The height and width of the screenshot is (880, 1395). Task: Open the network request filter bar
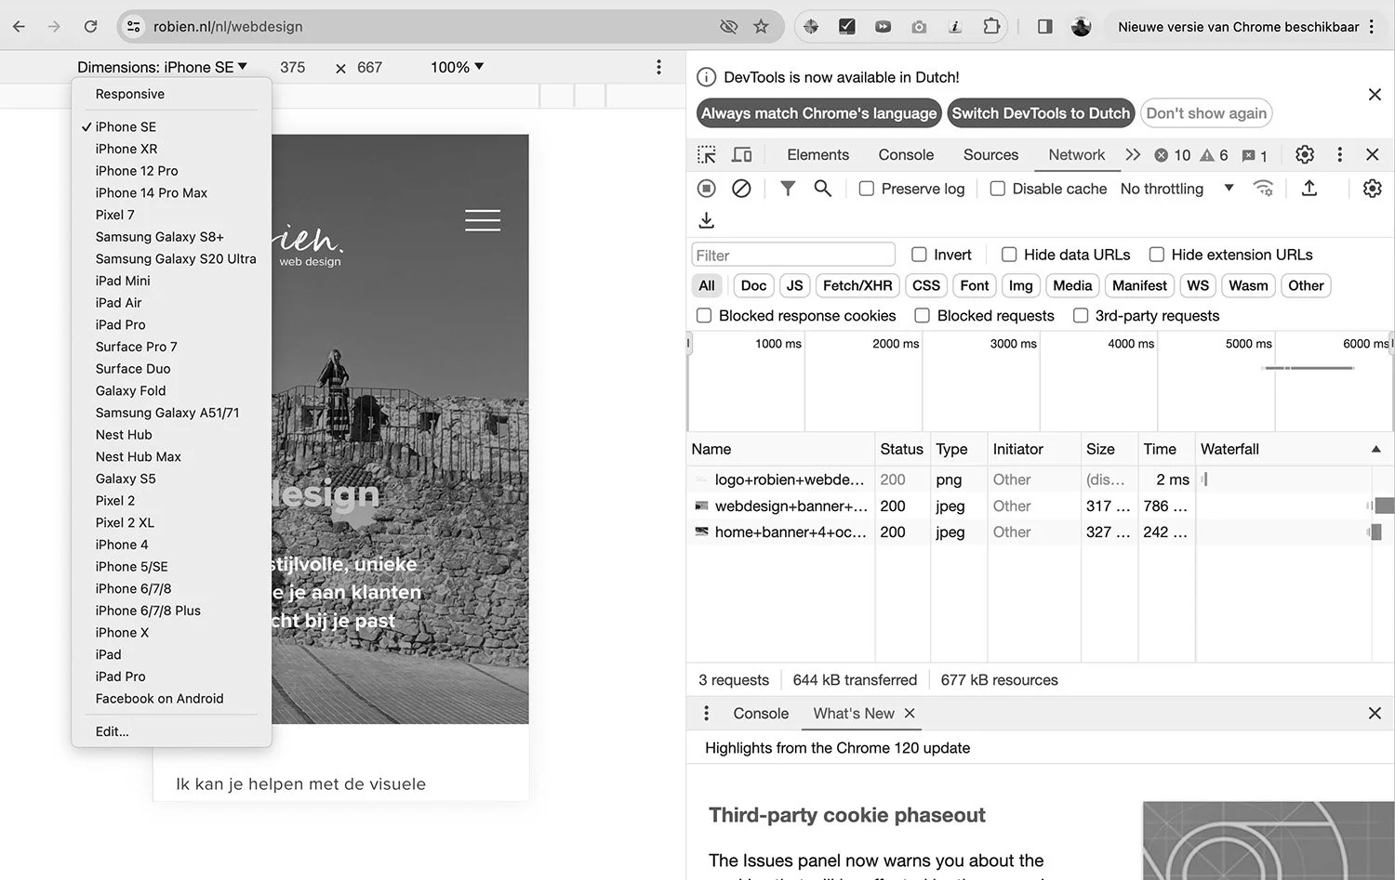click(x=788, y=189)
